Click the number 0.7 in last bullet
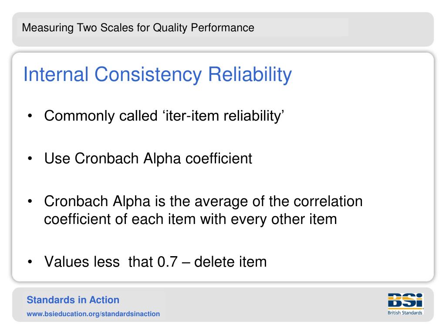This screenshot has width=446, height=334. tap(168, 261)
